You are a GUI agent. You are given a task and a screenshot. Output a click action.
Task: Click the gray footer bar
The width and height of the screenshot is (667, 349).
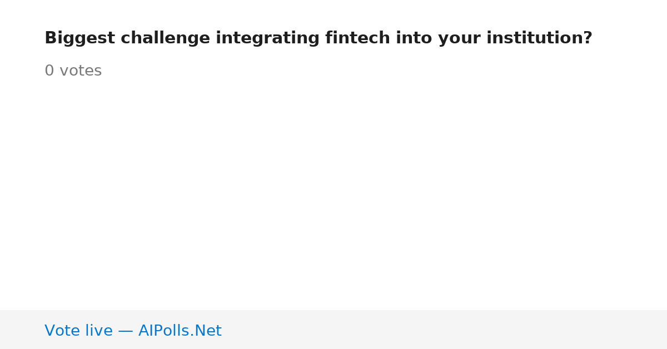(333, 330)
